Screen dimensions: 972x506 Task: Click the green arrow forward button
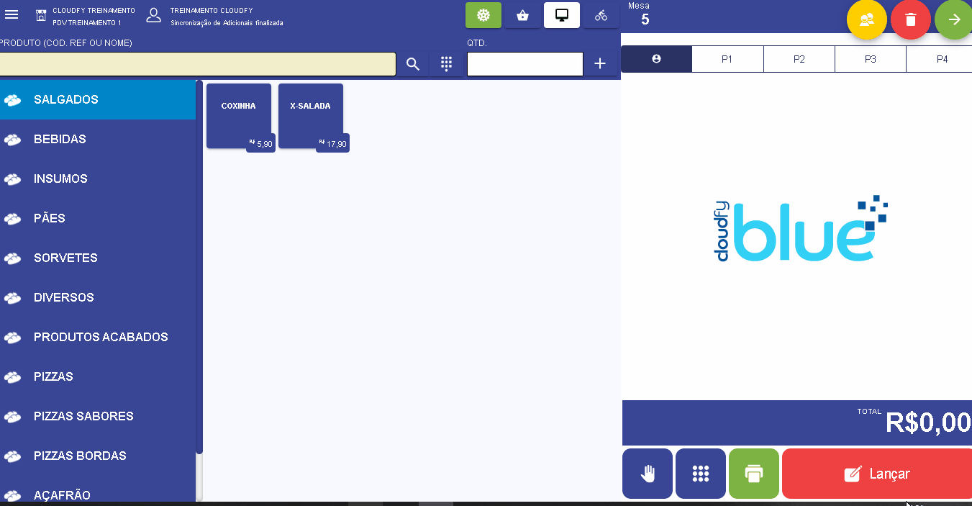954,19
